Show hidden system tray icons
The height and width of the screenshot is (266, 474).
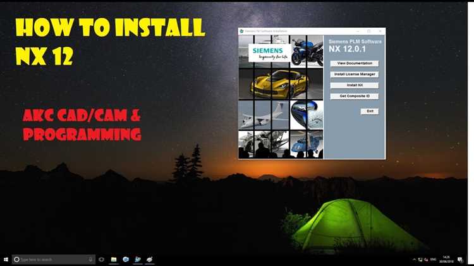pos(414,259)
